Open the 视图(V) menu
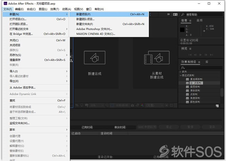This screenshot has height=161, width=226. click(x=79, y=9)
